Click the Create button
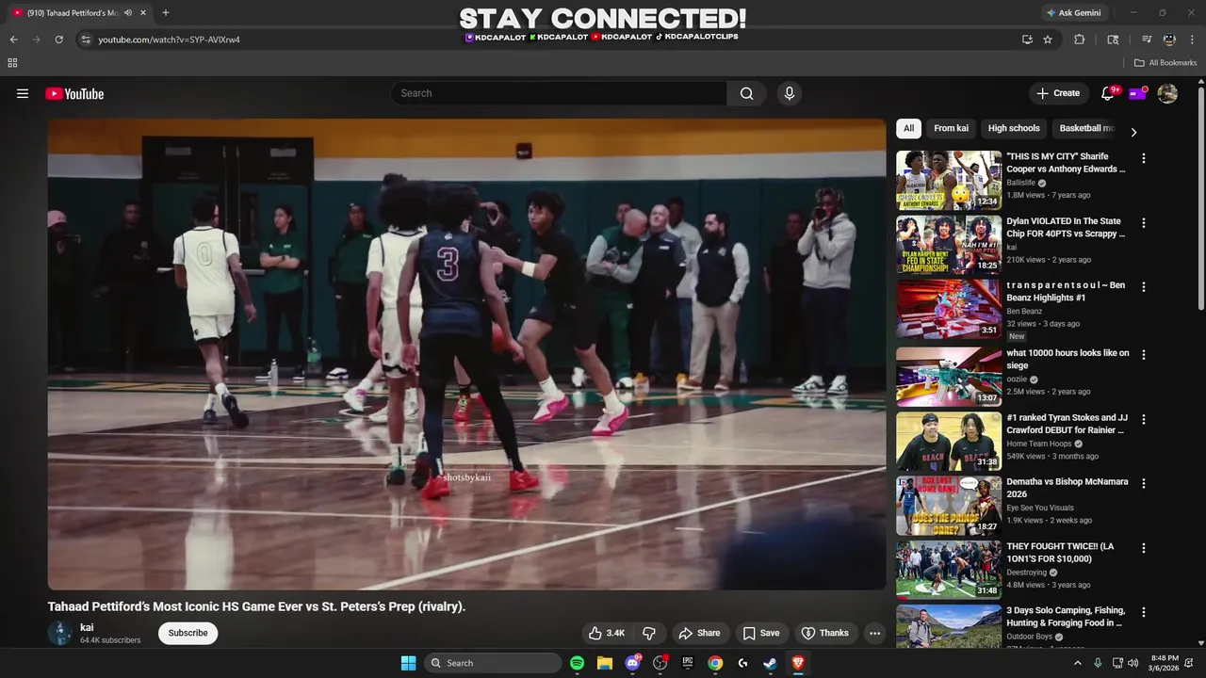This screenshot has height=678, width=1206. coord(1058,93)
